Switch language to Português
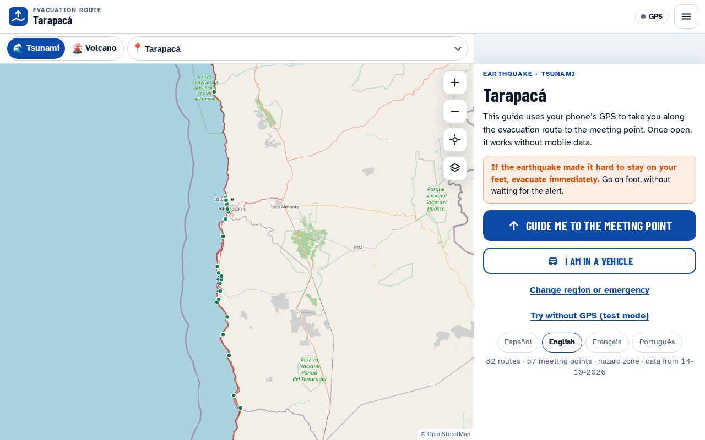705x440 pixels. click(657, 342)
